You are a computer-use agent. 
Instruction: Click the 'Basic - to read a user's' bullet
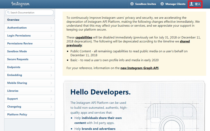114,60
